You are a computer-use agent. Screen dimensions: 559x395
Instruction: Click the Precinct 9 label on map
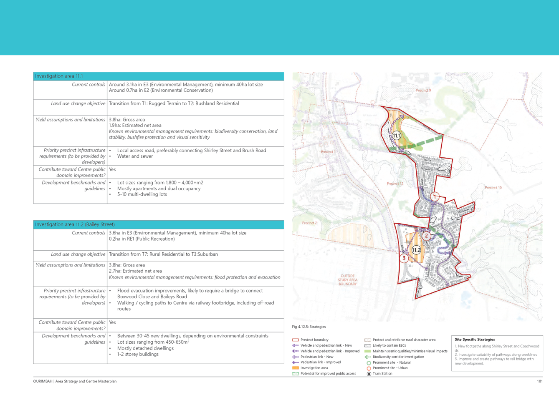tap(423, 90)
